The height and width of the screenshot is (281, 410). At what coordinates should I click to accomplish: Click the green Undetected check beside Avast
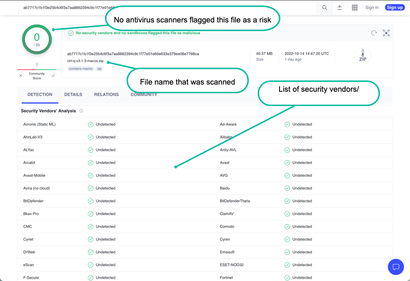(x=288, y=162)
